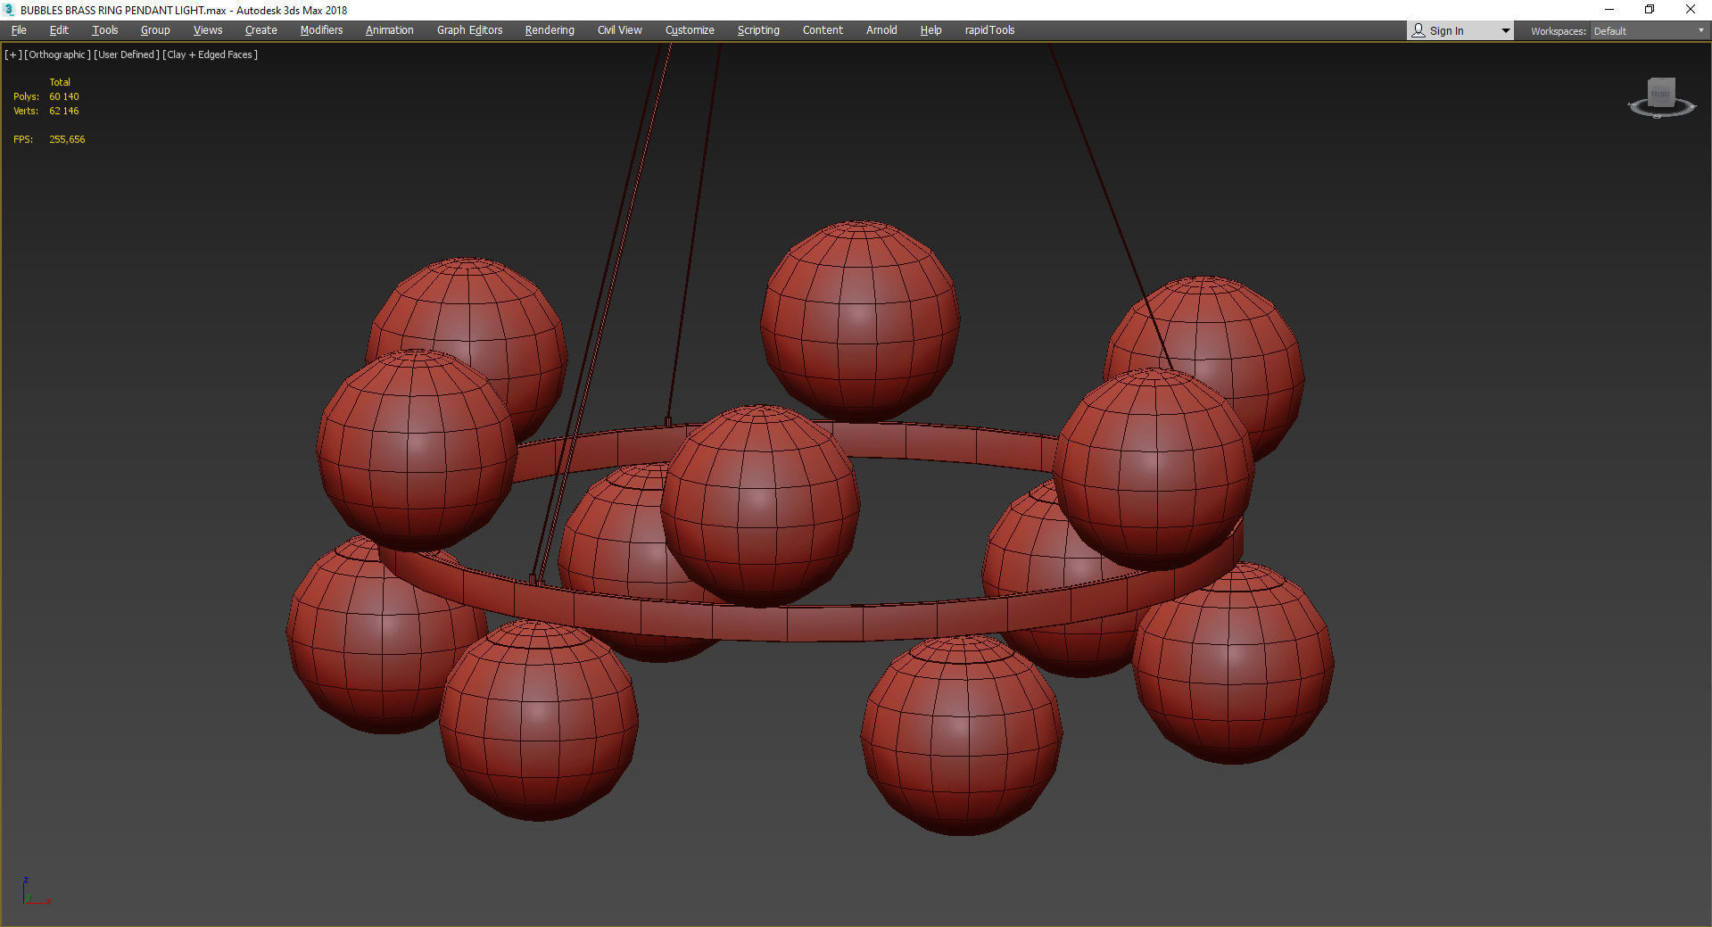The height and width of the screenshot is (927, 1712).
Task: Open the viewport [+] general menu
Action: click(13, 54)
